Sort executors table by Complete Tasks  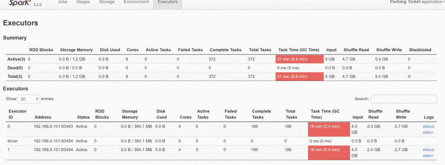(x=261, y=114)
